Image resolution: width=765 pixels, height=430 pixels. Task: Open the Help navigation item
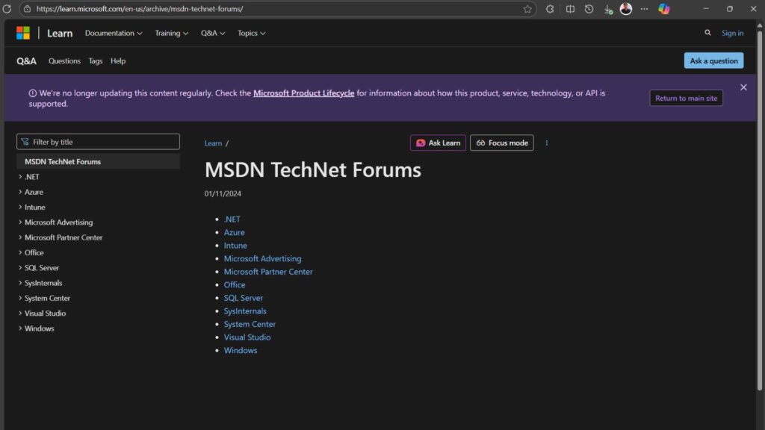tap(117, 60)
